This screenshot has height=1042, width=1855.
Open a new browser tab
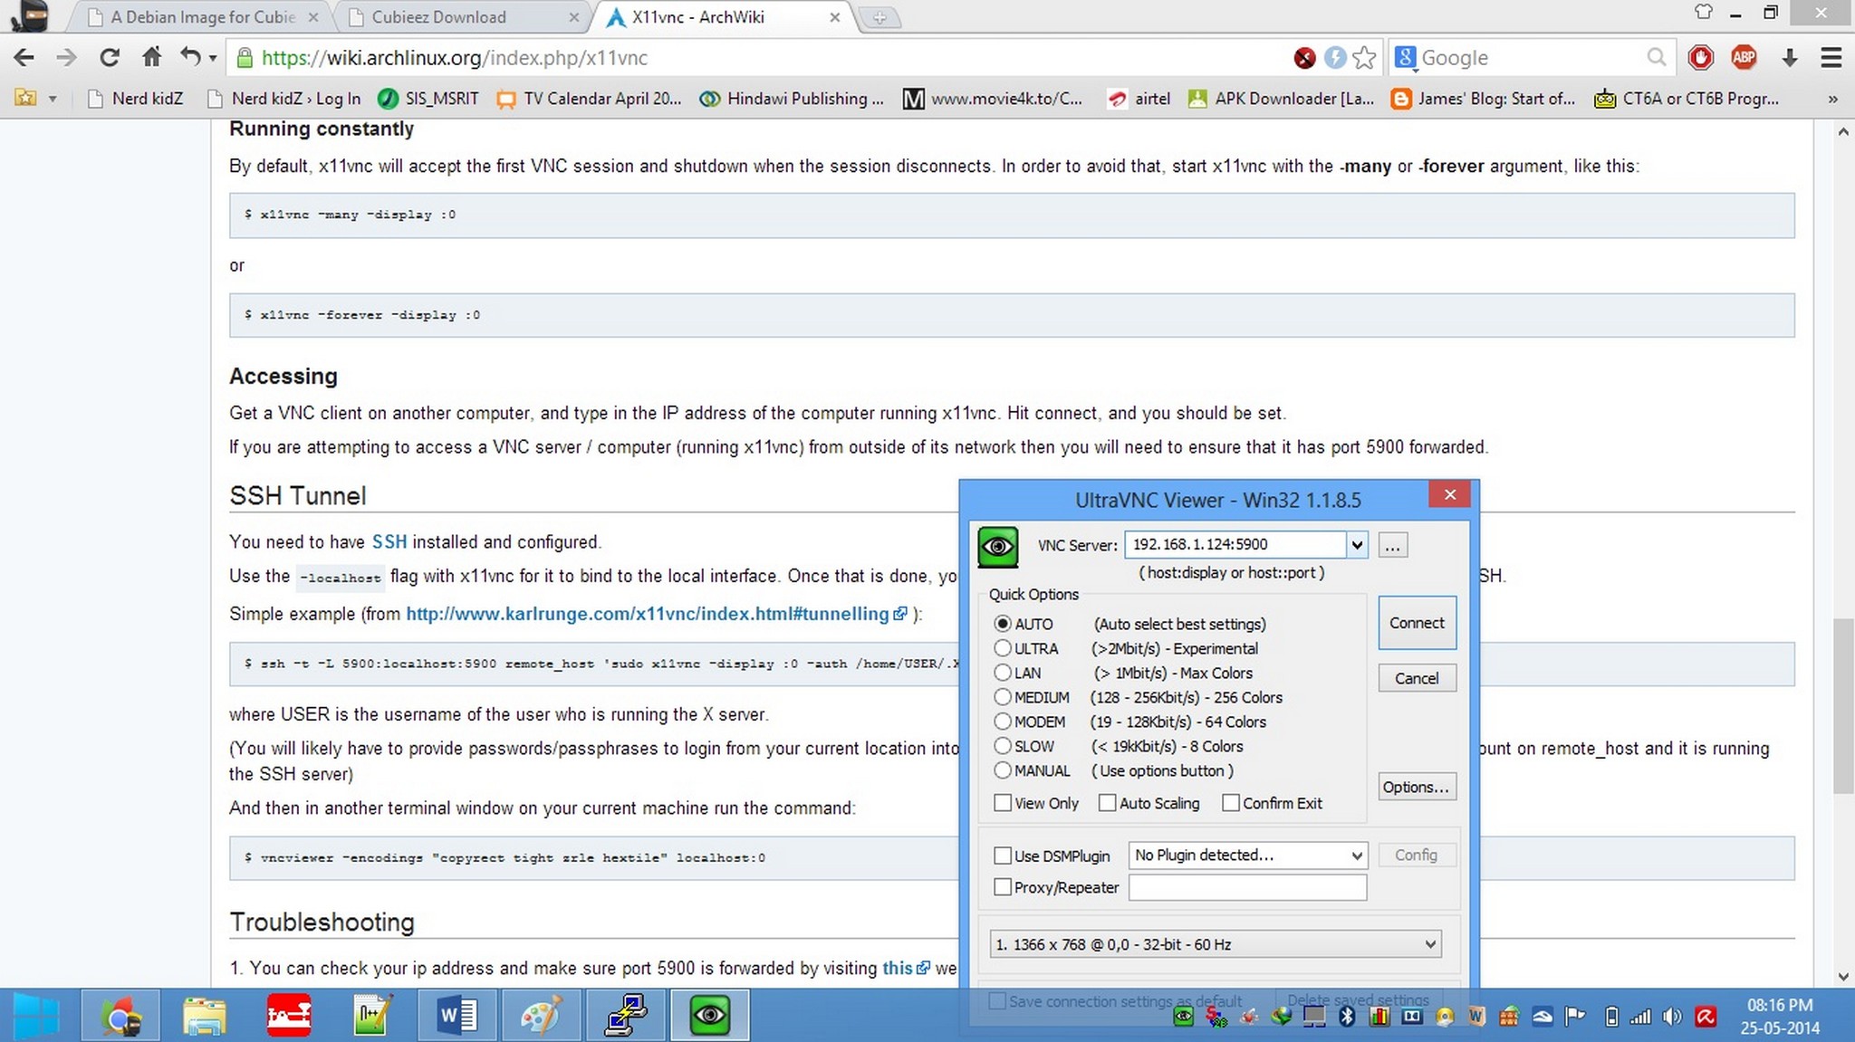tap(879, 17)
